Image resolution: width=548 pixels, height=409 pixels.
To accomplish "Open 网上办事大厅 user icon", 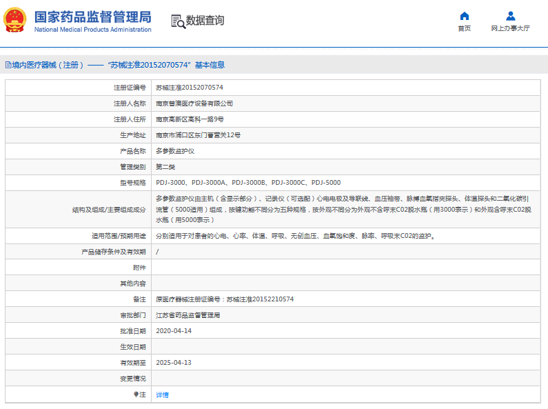I will tap(511, 16).
